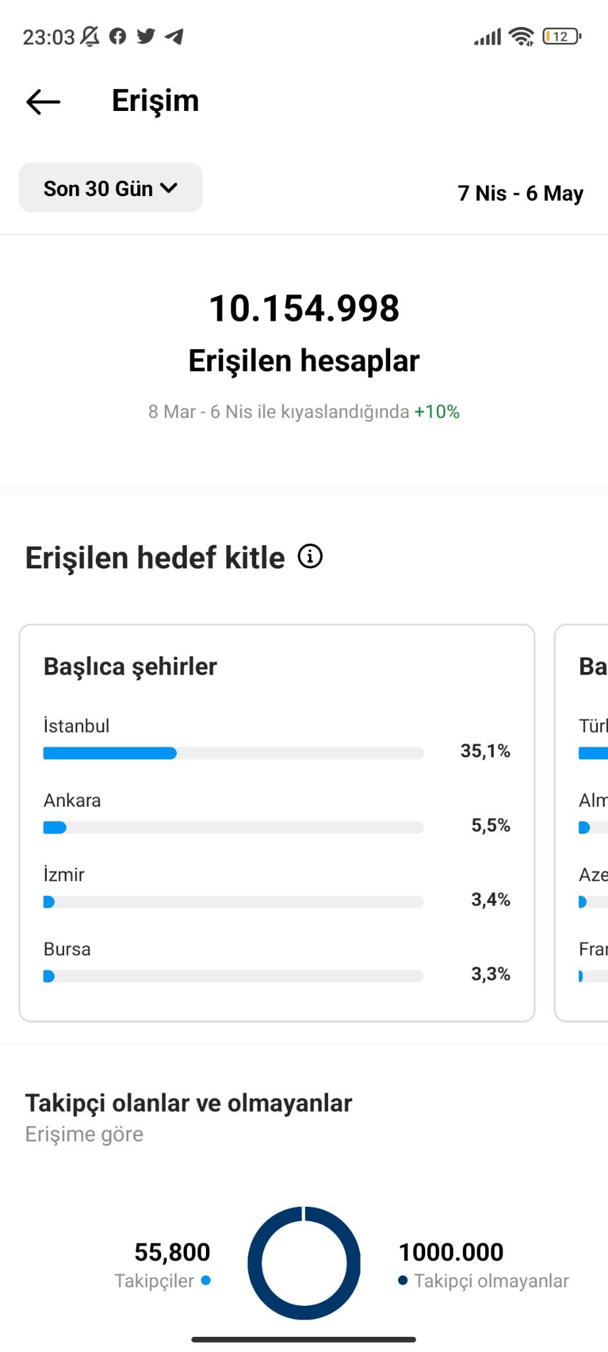Tap the İstanbul 35,1% progress bar
This screenshot has height=1352, width=608.
coord(233,753)
